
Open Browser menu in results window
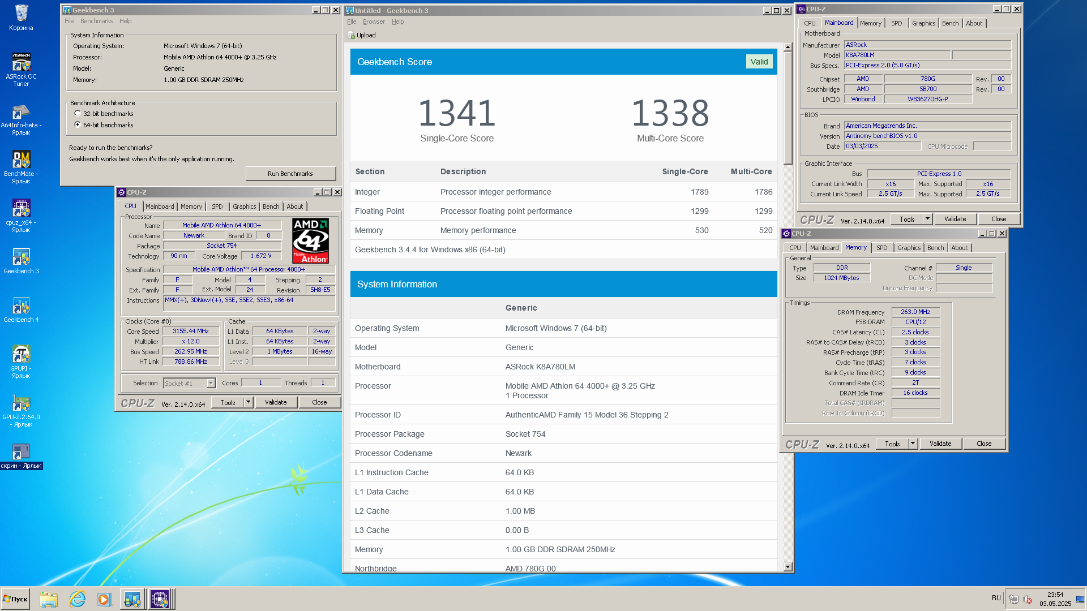(x=374, y=21)
